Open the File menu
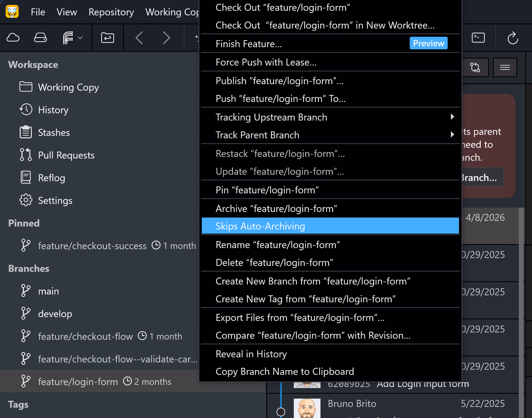 38,12
